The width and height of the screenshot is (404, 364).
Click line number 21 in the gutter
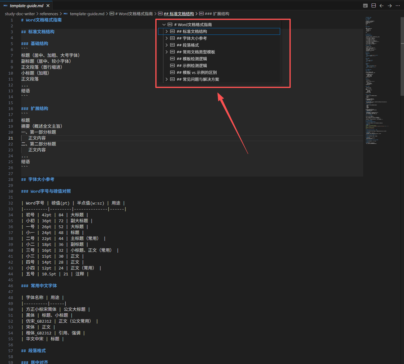tap(11, 138)
